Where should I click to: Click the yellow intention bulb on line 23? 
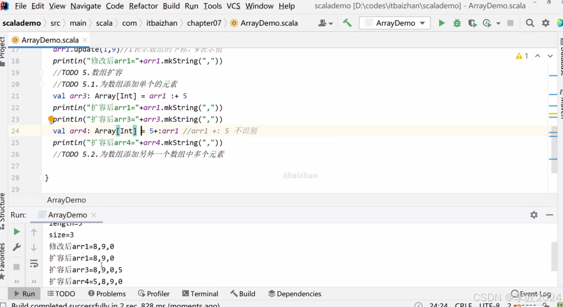click(51, 119)
